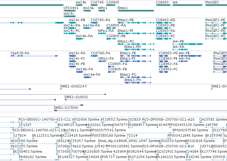Click EST AT19552.5prime
The width and height of the screenshot is (227, 161).
coord(114,120)
